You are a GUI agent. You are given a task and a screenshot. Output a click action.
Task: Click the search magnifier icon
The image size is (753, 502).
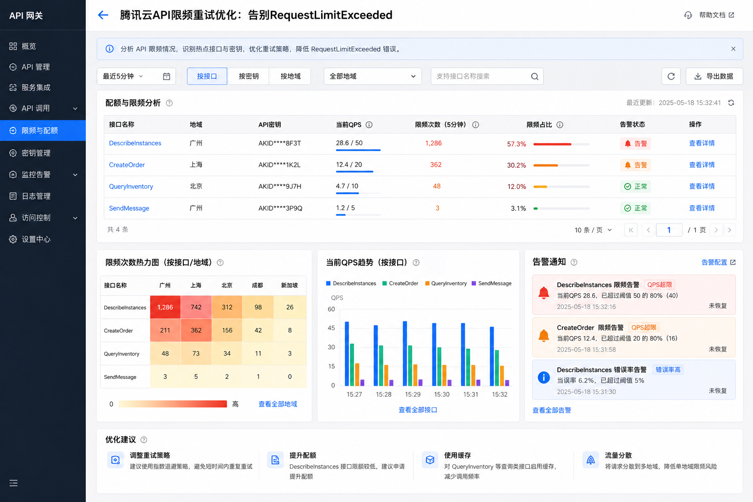[x=535, y=76]
